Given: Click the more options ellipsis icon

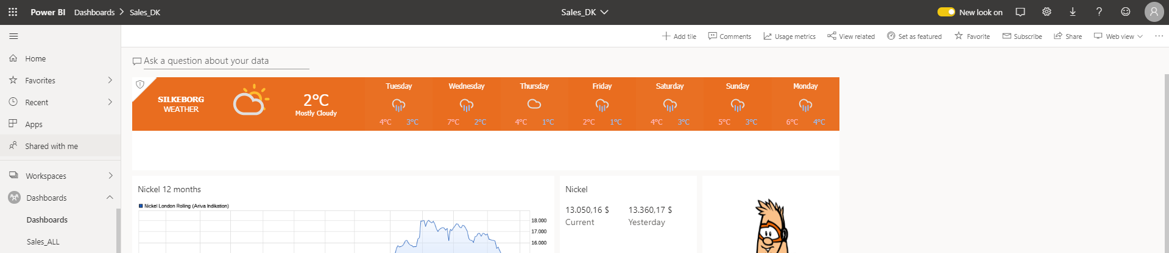Looking at the screenshot, I should pos(1159,36).
